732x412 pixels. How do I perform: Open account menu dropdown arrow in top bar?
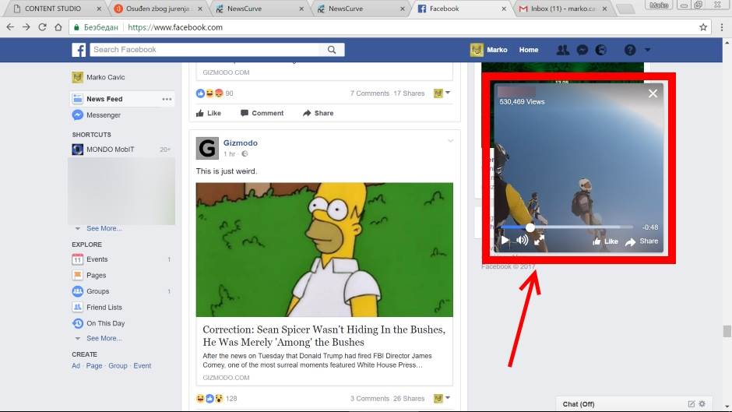[x=647, y=50]
